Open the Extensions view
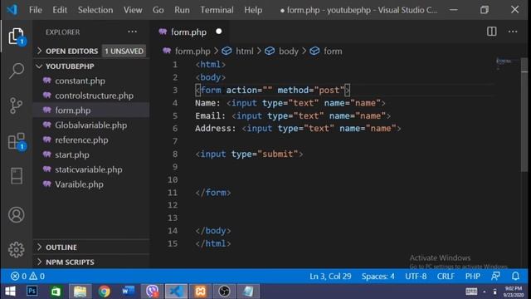This screenshot has height=299, width=531. click(17, 141)
